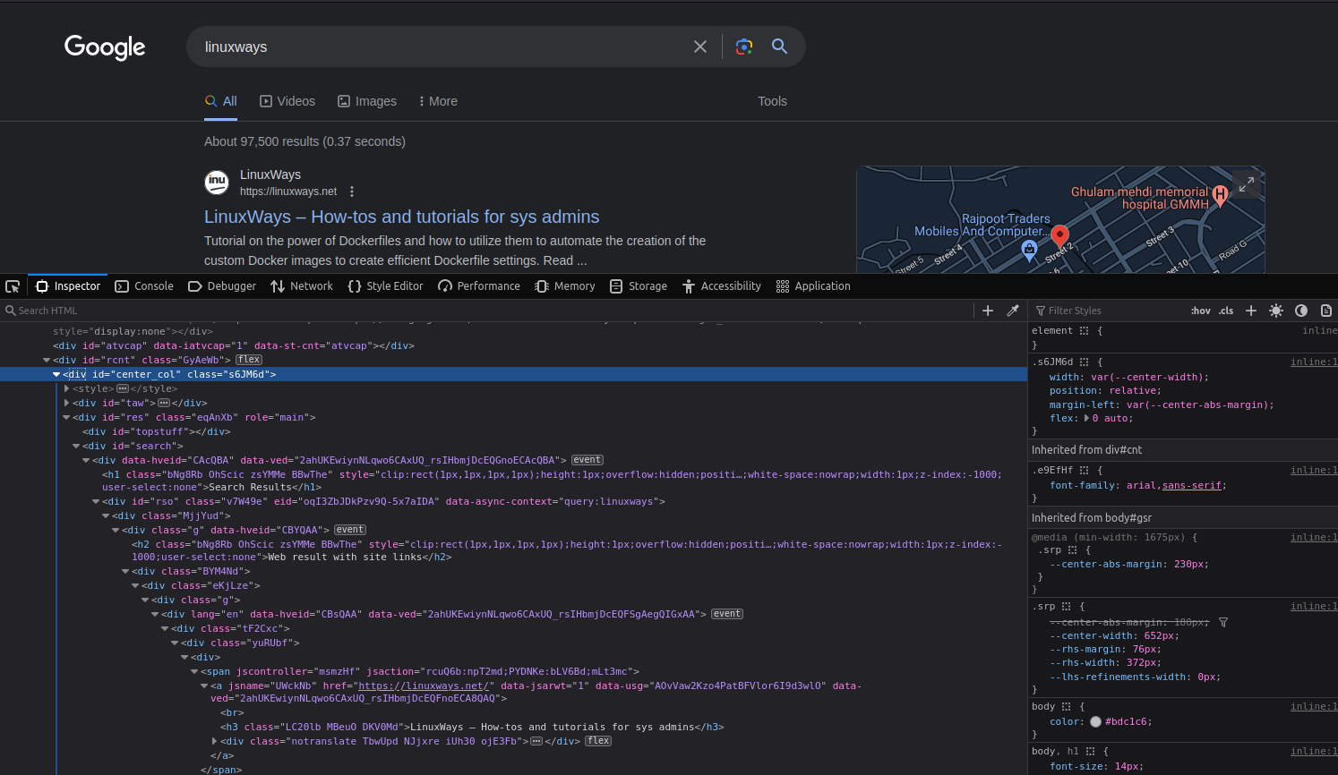Open the Debugger tab
Viewport: 1338px width, 775px height.
pos(222,286)
